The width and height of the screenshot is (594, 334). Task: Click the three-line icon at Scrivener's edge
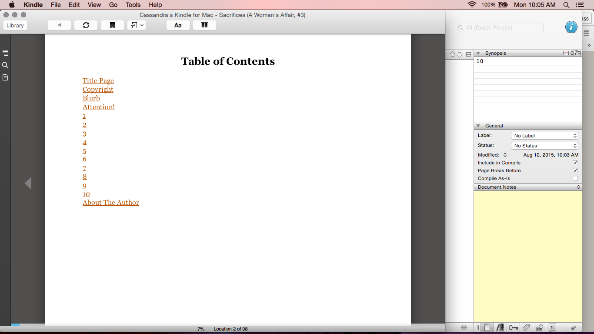pyautogui.click(x=586, y=33)
